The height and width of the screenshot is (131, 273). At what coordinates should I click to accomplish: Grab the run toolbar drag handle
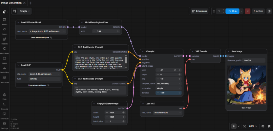(x=214, y=11)
